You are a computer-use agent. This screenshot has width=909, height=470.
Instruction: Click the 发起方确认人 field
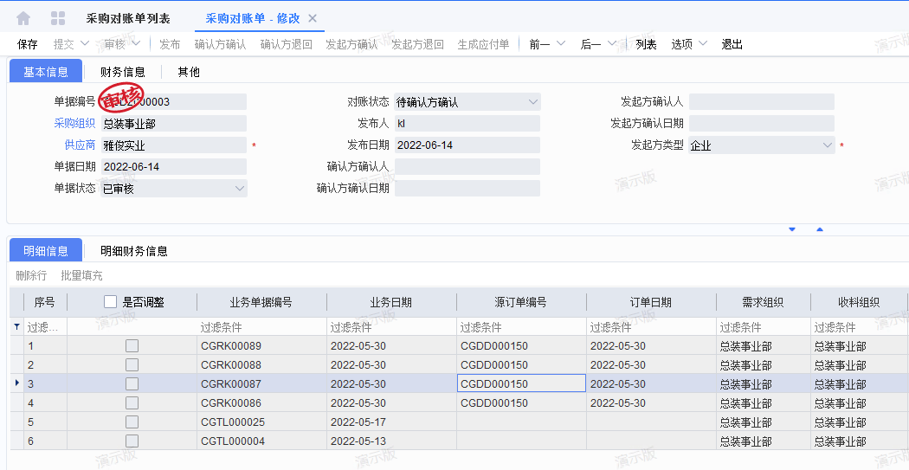pyautogui.click(x=762, y=102)
